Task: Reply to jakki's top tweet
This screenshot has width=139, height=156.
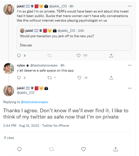Action: (19, 55)
